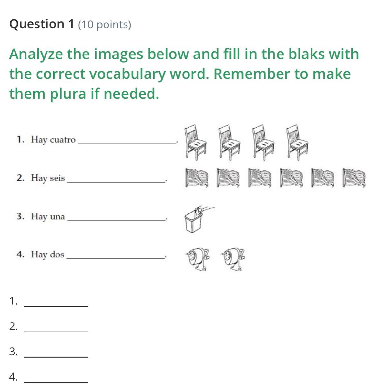This screenshot has height=387, width=387.
Task: Click the green instruction text
Action: click(184, 74)
